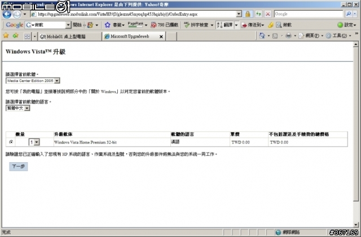Click Windows Vista Home Premium 32-bit text
The height and width of the screenshot is (237, 361).
click(85, 142)
